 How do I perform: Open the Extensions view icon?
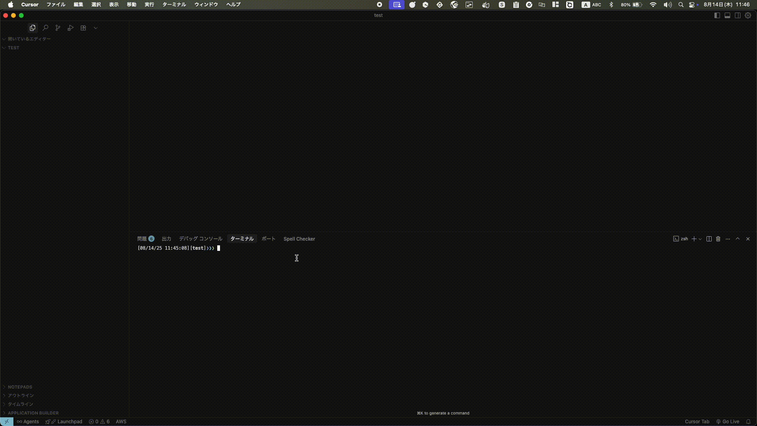click(83, 28)
